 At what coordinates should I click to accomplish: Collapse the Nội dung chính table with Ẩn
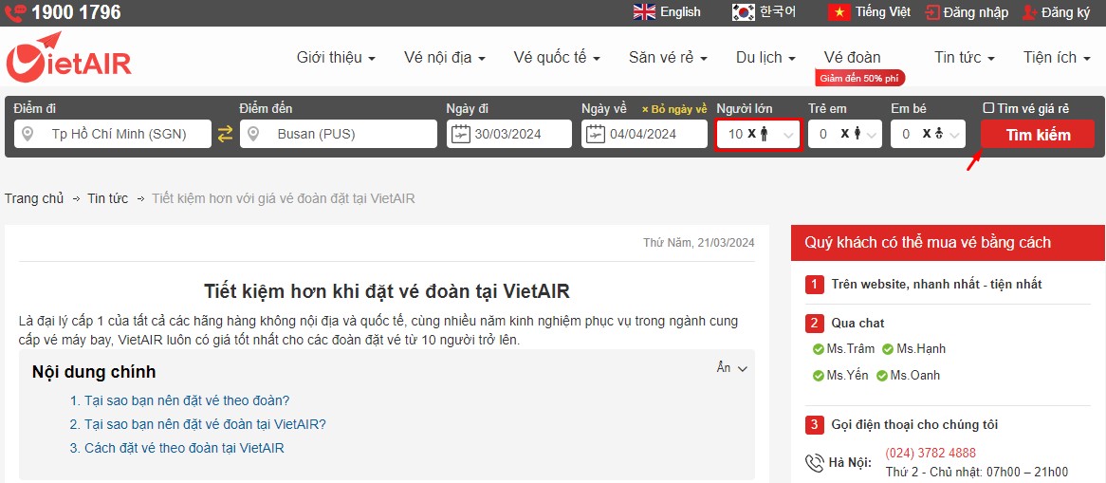pos(731,368)
